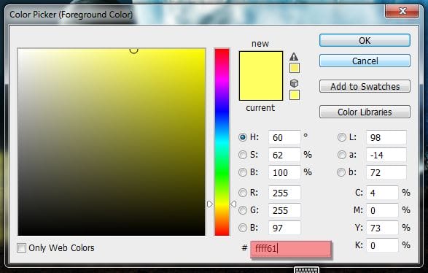
Task: Click the gamut-corrected color swatch below the warning
Action: pos(295,68)
